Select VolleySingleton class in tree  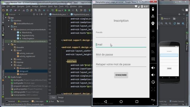coord(28,38)
